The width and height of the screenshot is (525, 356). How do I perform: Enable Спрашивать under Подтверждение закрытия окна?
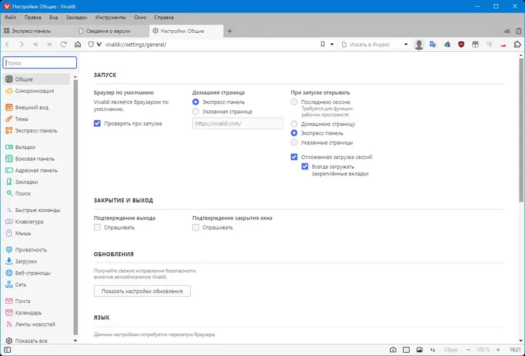tap(196, 227)
